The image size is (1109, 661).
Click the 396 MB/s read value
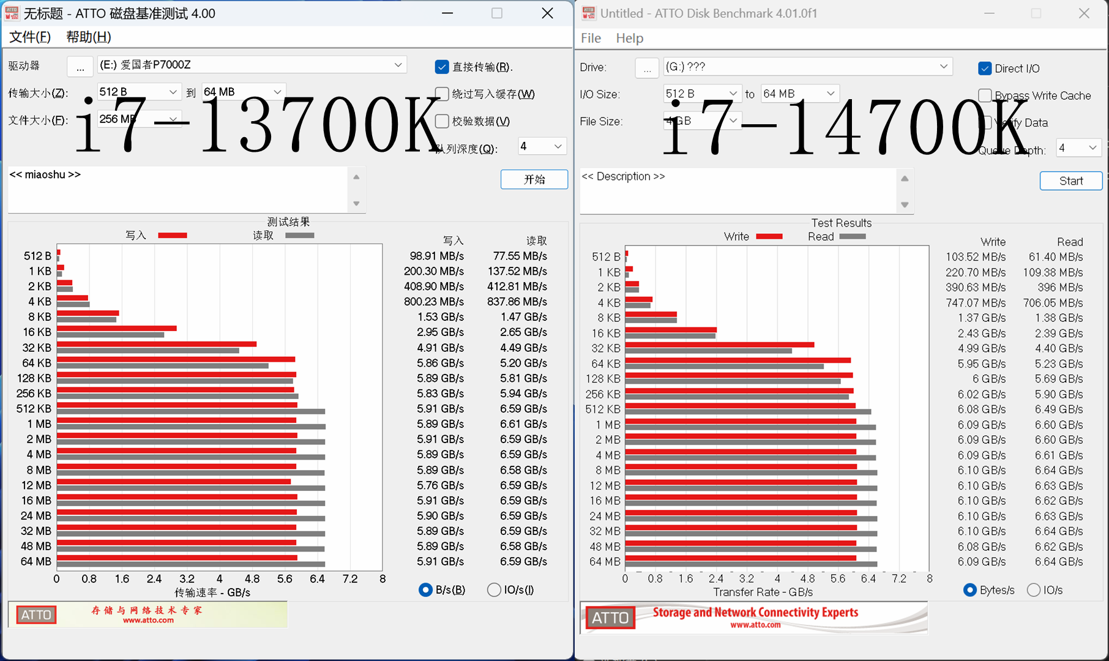click(1061, 288)
